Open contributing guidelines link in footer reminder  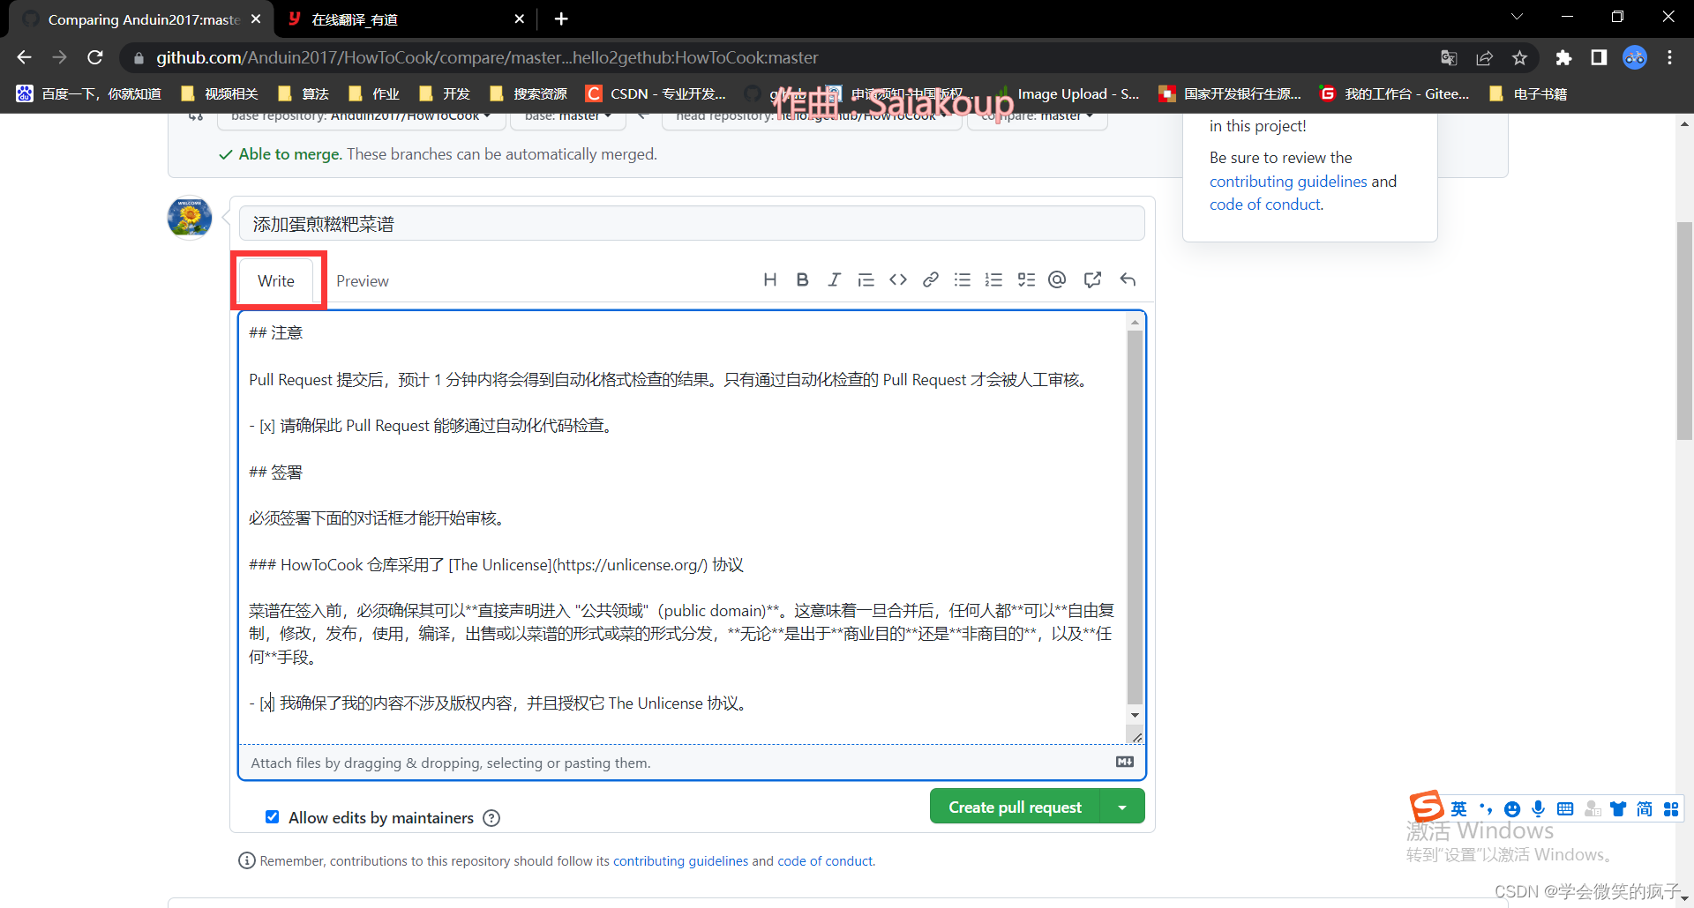(680, 861)
